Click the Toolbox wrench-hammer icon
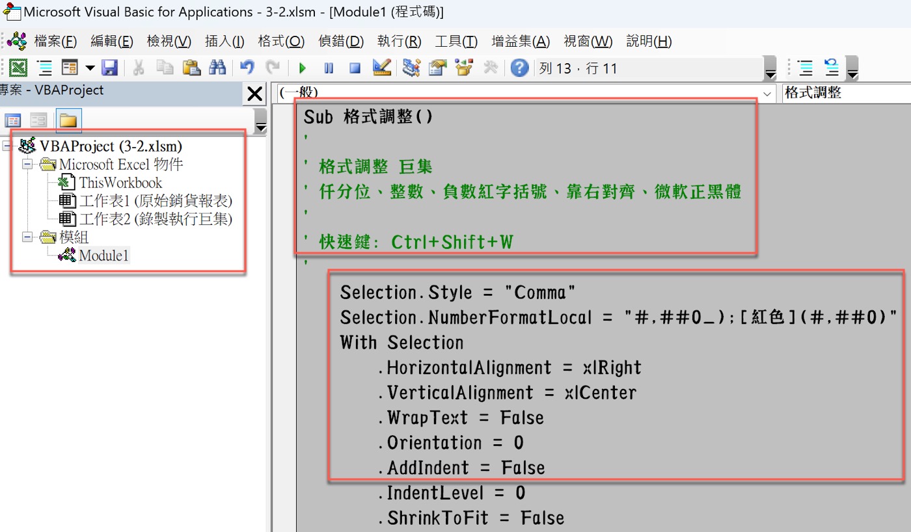911x532 pixels. click(491, 68)
